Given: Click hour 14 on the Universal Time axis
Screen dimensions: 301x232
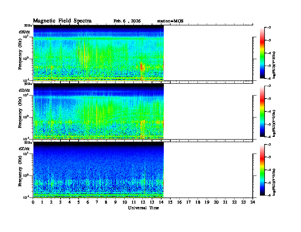Looking at the screenshot, I should coord(161,202).
